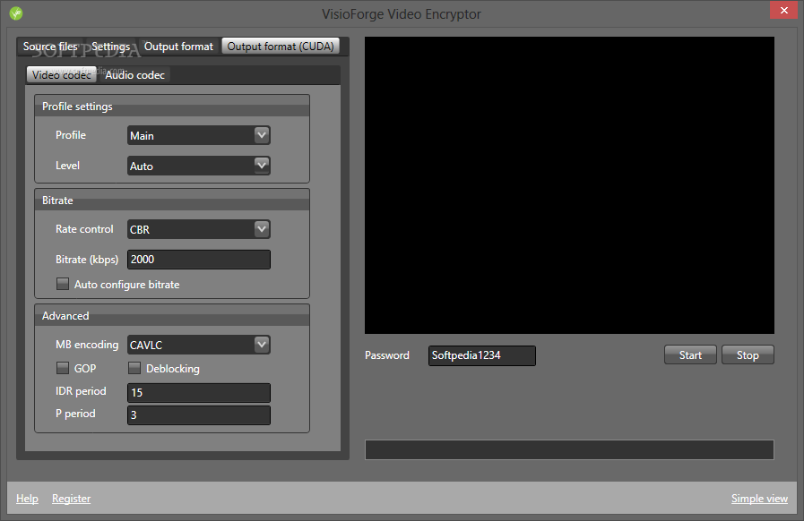The image size is (804, 521).
Task: Click the IDR period label
Action: tap(81, 391)
